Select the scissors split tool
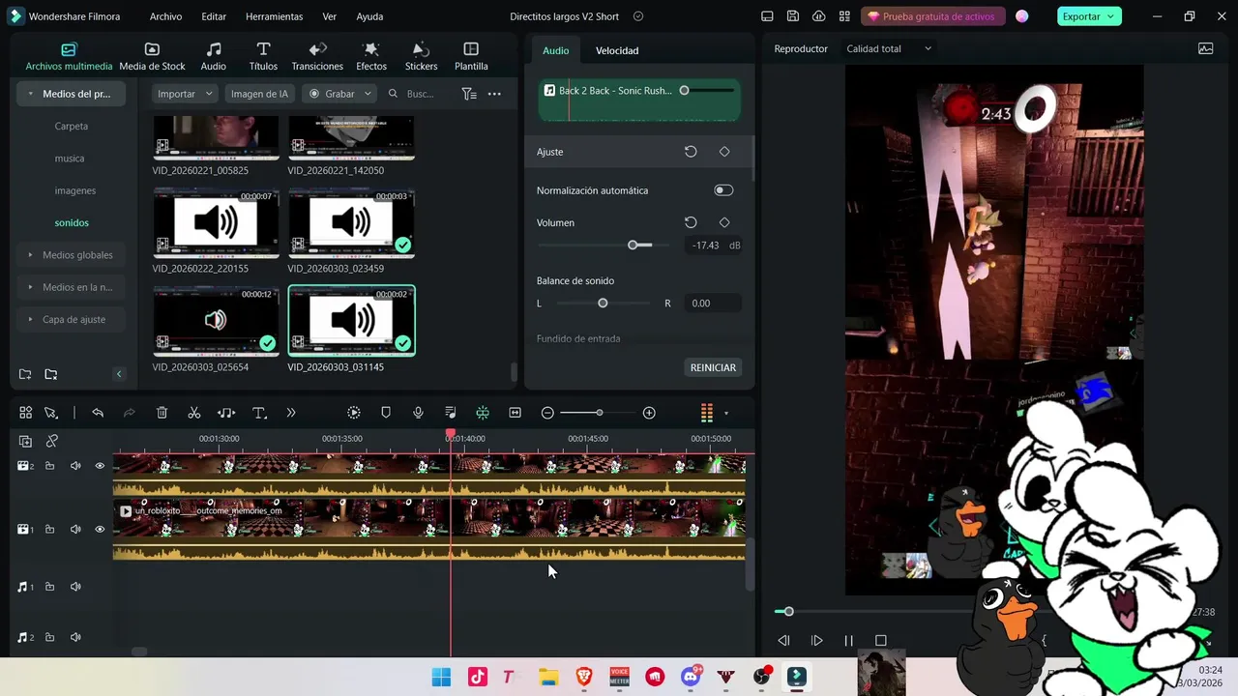The width and height of the screenshot is (1238, 696). [194, 413]
